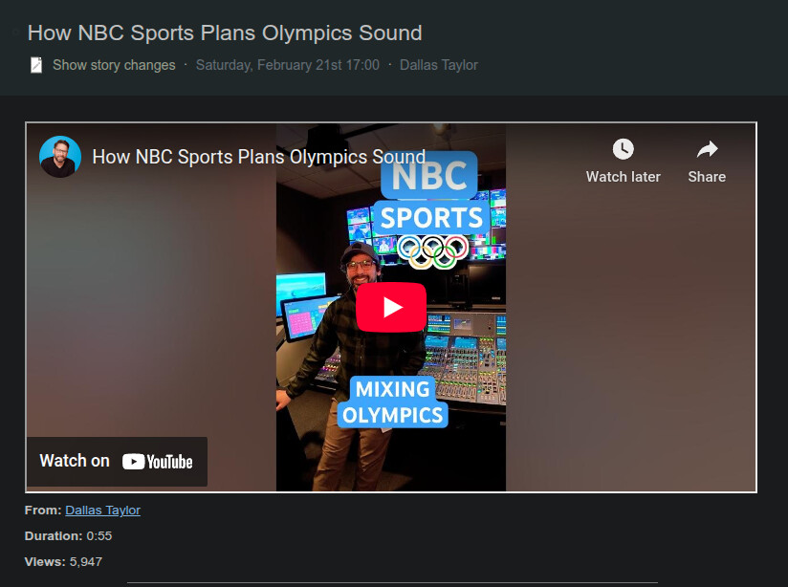Viewport: 788px width, 587px height.
Task: Click the Watch on label
Action: pyautogui.click(x=75, y=461)
